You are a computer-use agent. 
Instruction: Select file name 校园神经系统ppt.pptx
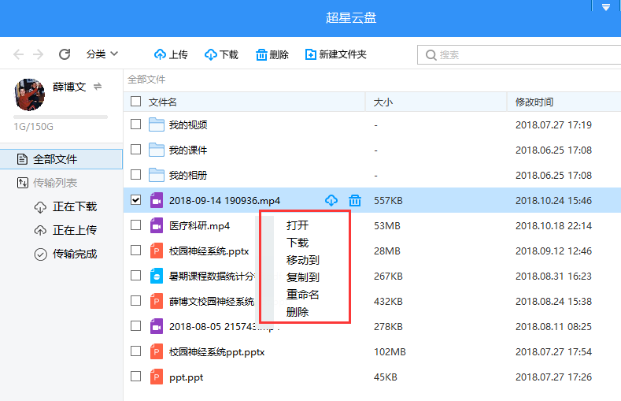[216, 352]
